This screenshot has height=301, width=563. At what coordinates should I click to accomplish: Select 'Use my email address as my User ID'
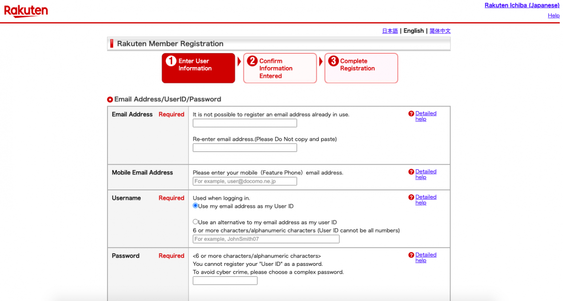196,206
